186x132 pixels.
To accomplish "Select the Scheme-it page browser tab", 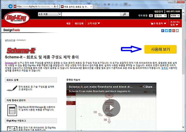I will 76,7.
